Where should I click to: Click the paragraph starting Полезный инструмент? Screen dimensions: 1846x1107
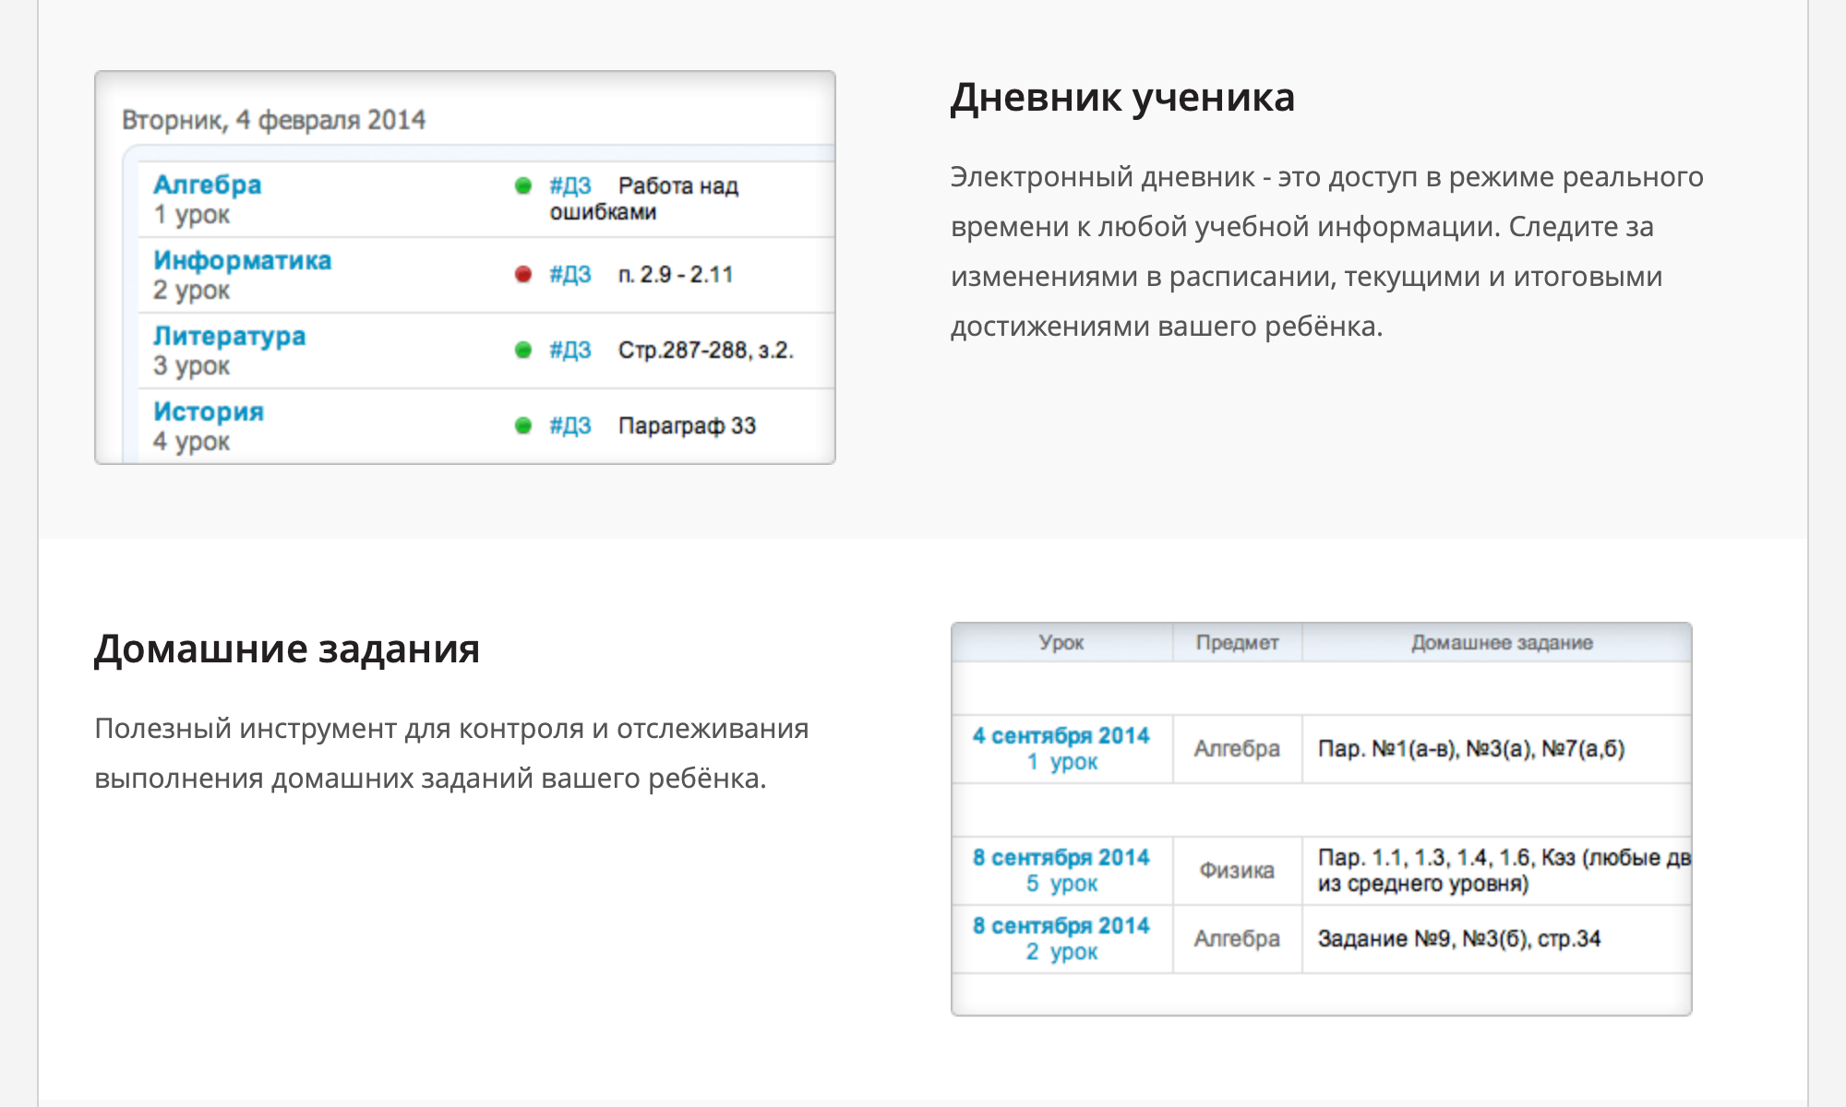click(451, 753)
